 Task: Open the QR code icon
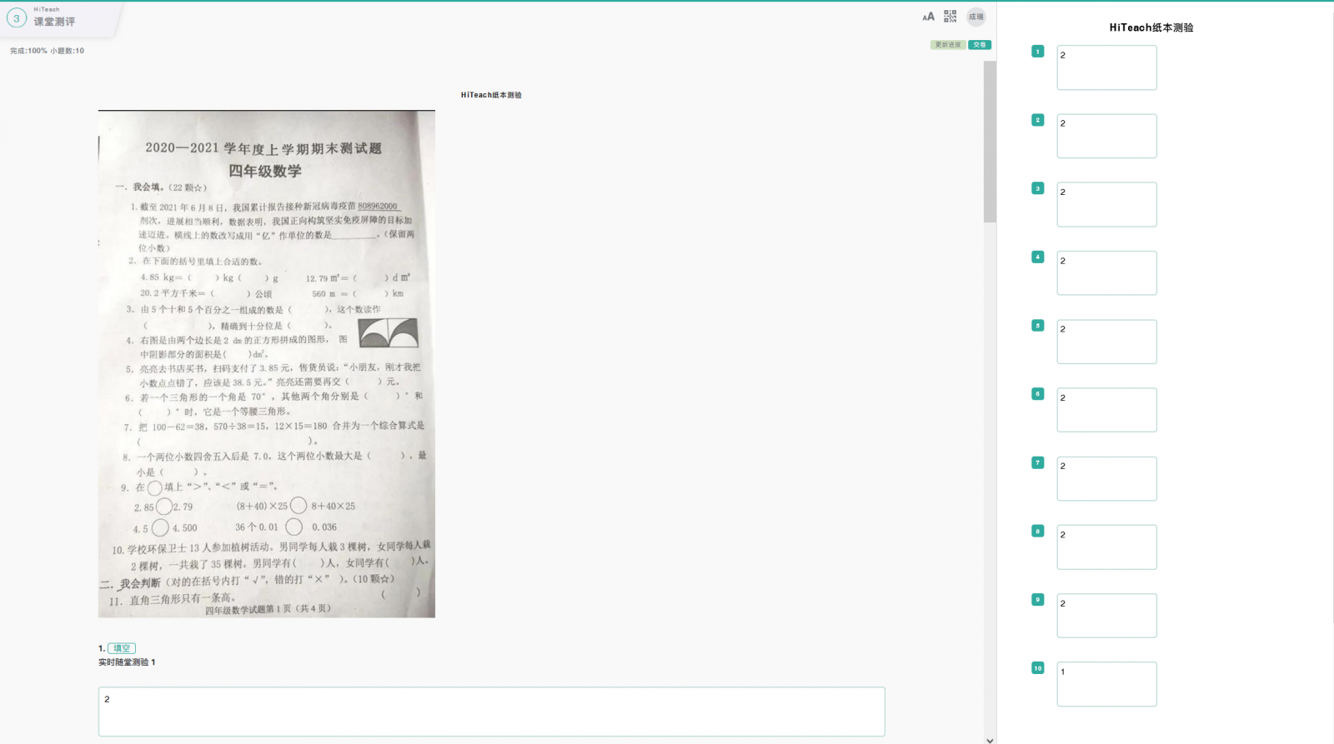coord(950,17)
